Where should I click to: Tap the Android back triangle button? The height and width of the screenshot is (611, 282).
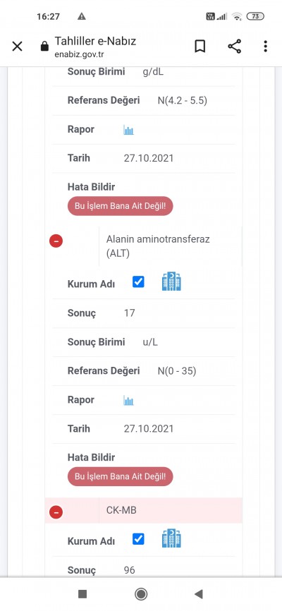coord(199,594)
